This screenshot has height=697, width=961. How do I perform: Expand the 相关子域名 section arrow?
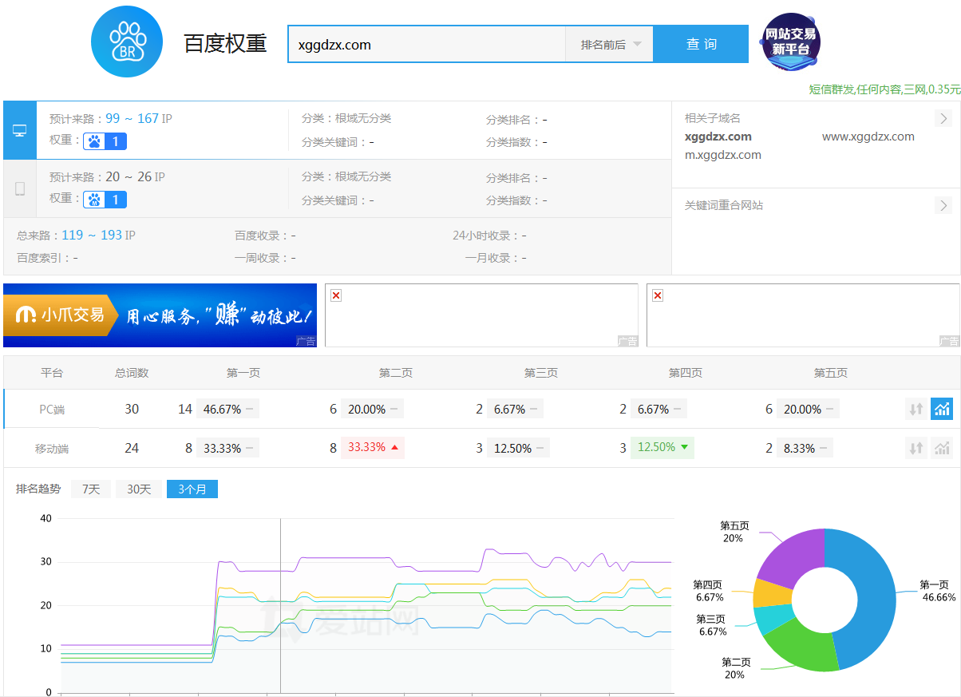[x=943, y=118]
